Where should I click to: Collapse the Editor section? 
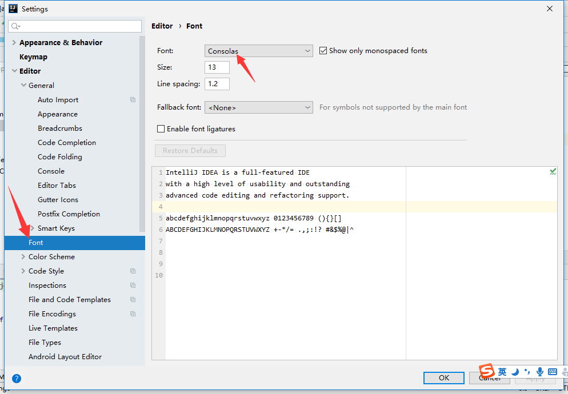pyautogui.click(x=14, y=71)
